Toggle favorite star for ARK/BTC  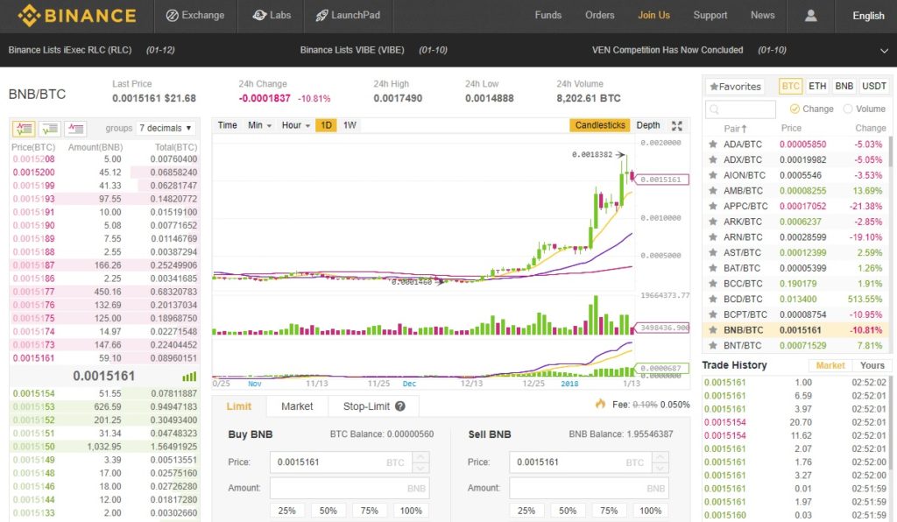(713, 222)
